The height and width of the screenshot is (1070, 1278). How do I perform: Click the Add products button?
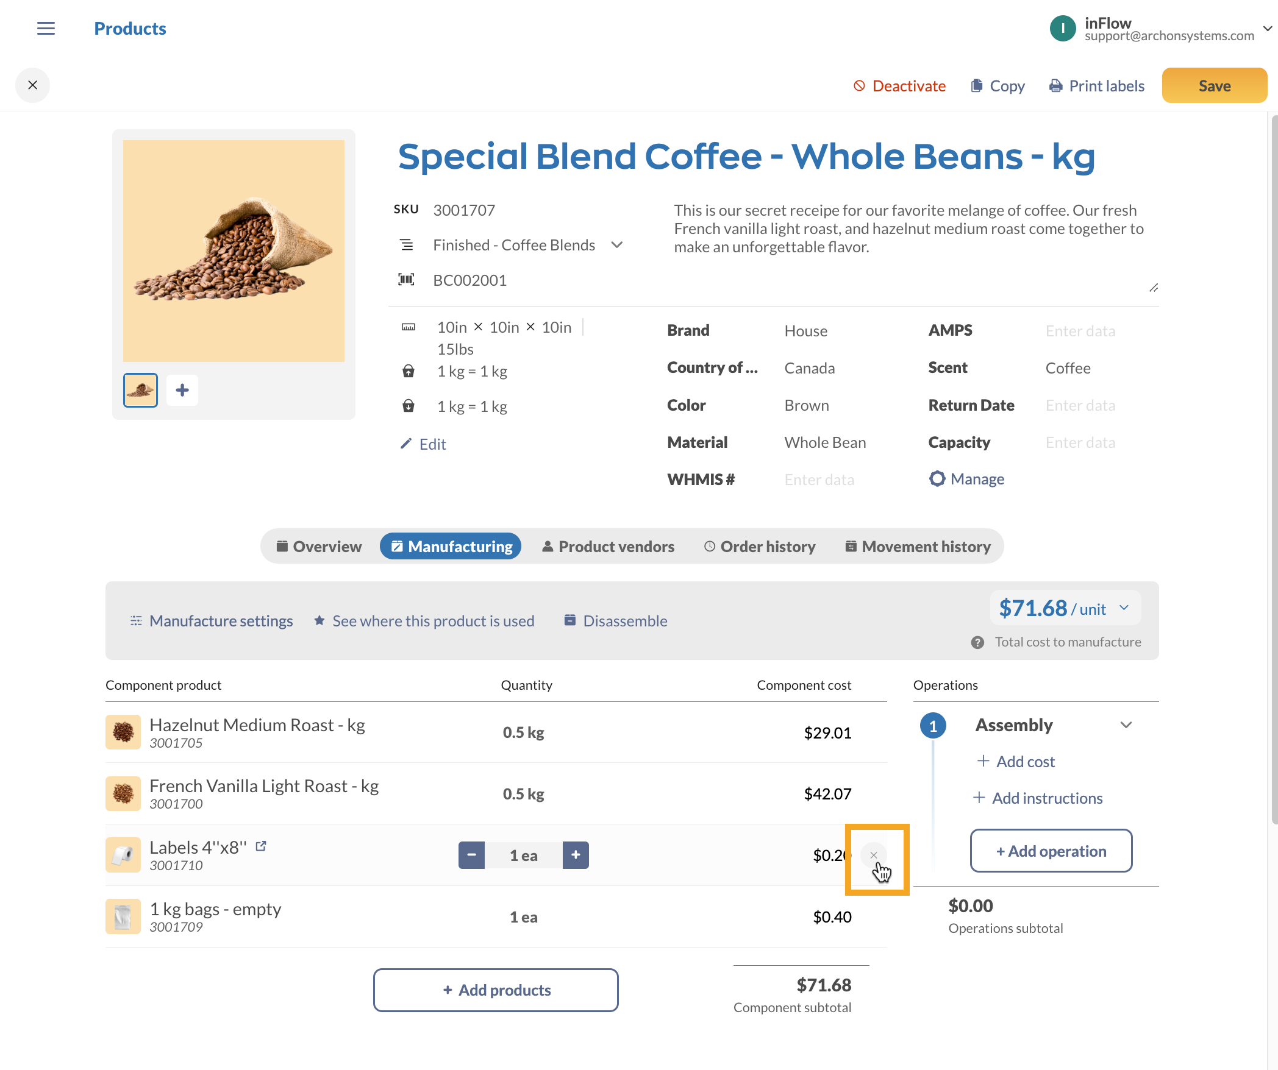(x=496, y=990)
